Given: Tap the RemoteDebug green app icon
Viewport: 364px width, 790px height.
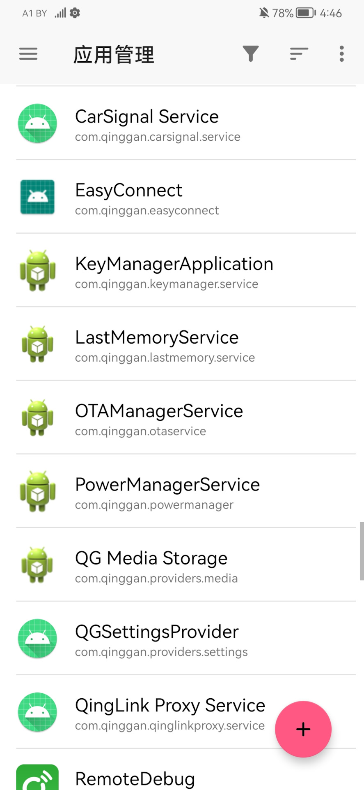Looking at the screenshot, I should [37, 778].
